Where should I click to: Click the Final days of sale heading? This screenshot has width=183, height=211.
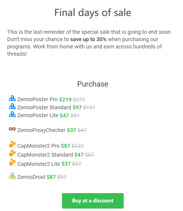point(93,12)
